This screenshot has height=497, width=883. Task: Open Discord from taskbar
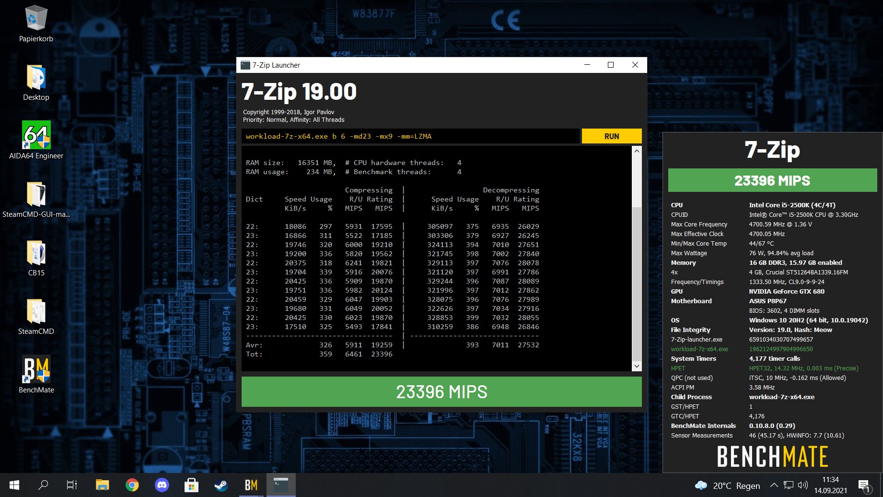[162, 485]
